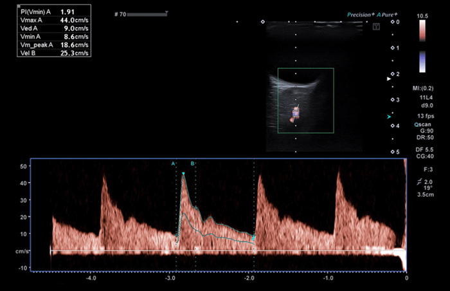Image resolution: width=450 pixels, height=291 pixels.
Task: Click the depth scale marker labeled 5
Action: click(395, 152)
